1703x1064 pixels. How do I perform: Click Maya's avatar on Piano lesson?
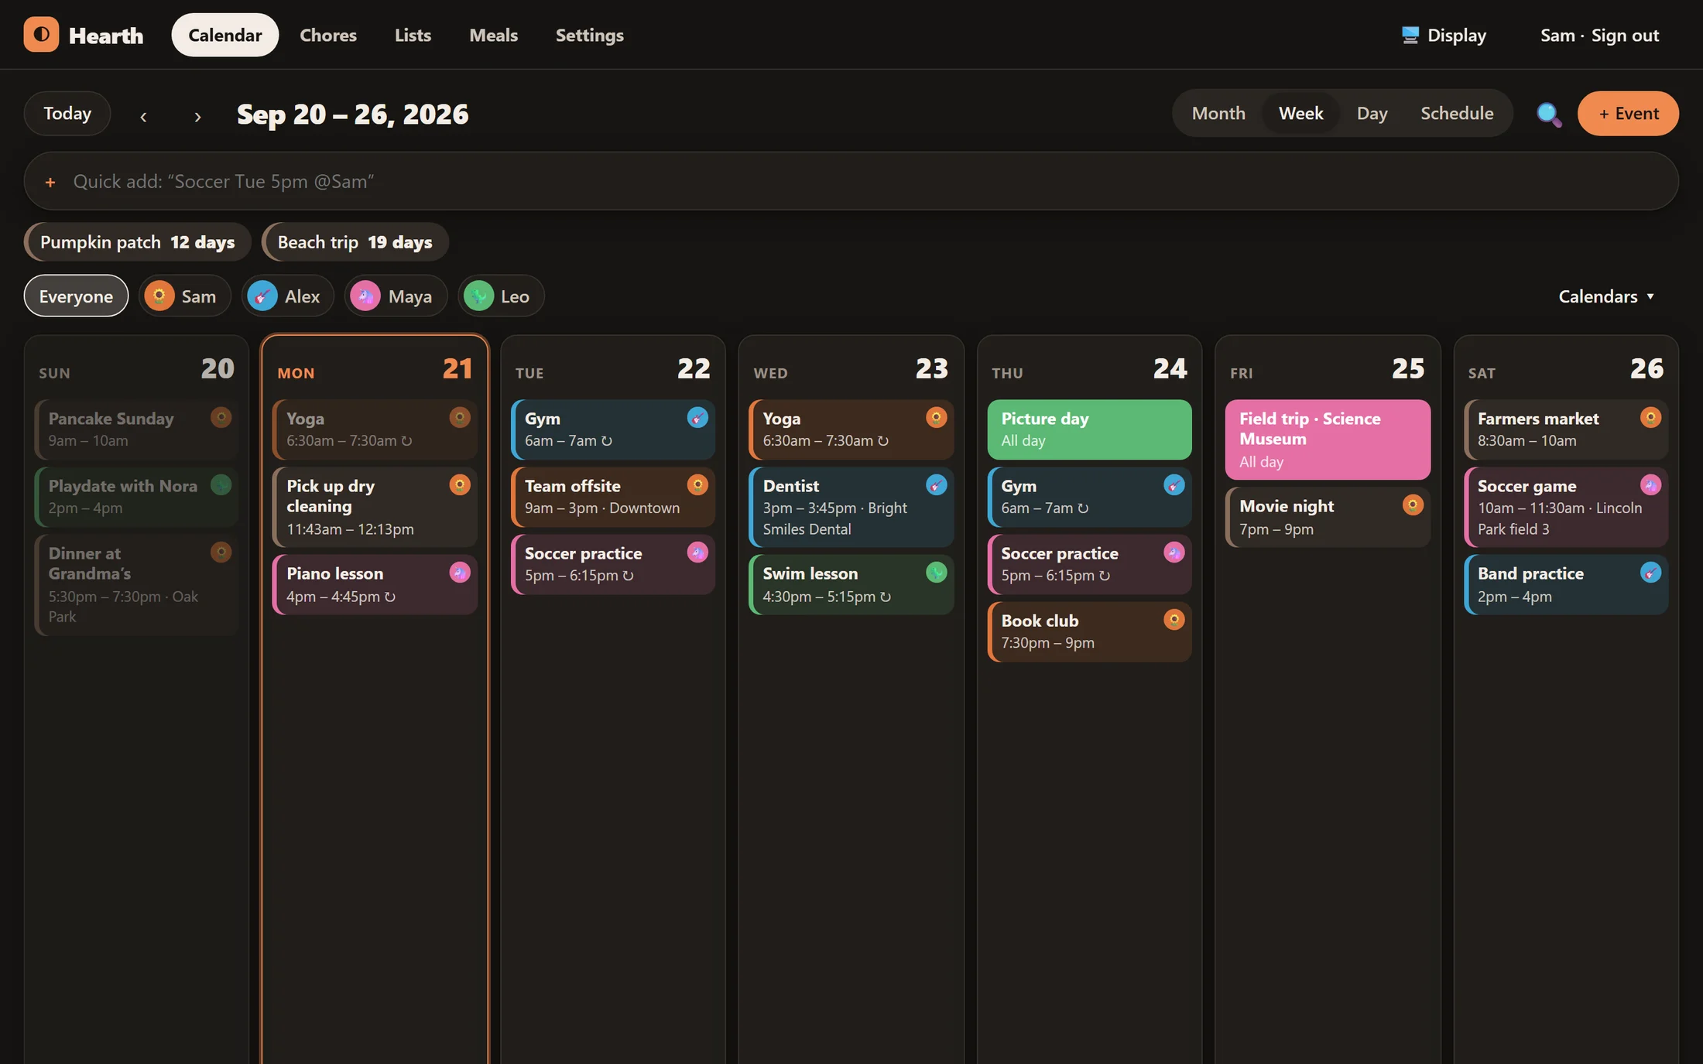coord(460,573)
